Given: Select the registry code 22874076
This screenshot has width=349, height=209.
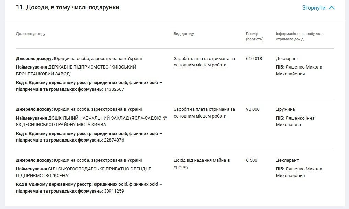Looking at the screenshot, I should point(114,140).
